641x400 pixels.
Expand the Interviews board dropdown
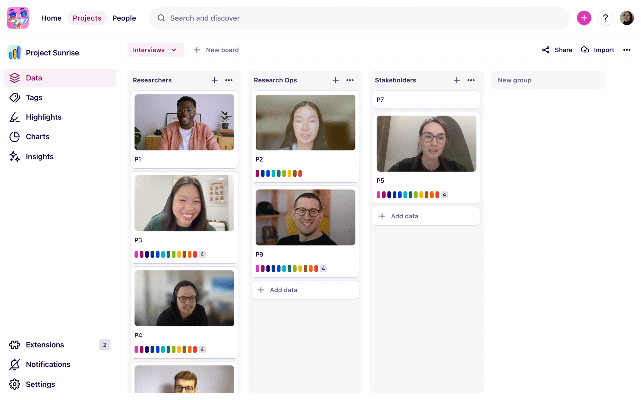pos(155,50)
